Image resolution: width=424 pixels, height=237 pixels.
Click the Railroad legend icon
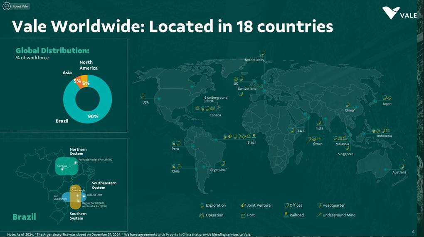[286, 215]
